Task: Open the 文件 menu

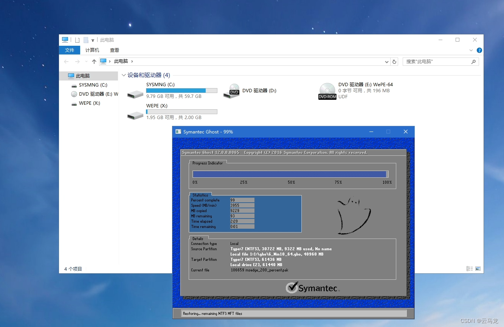Action: point(70,50)
